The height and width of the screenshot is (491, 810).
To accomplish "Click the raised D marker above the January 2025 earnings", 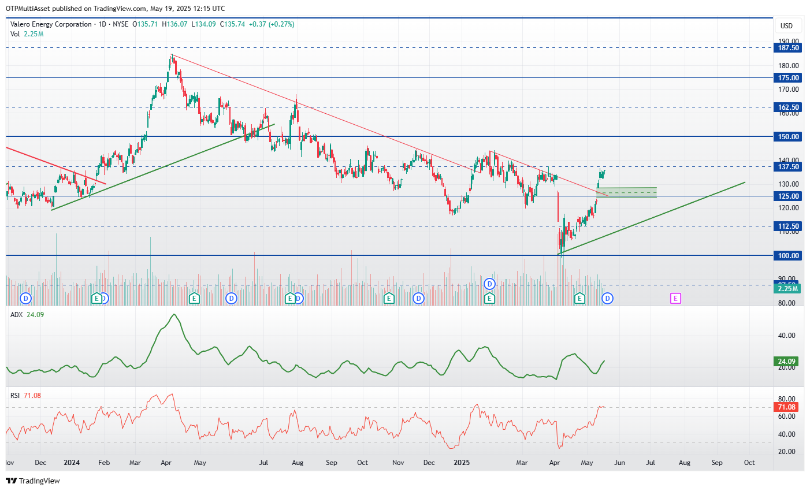I will (490, 284).
